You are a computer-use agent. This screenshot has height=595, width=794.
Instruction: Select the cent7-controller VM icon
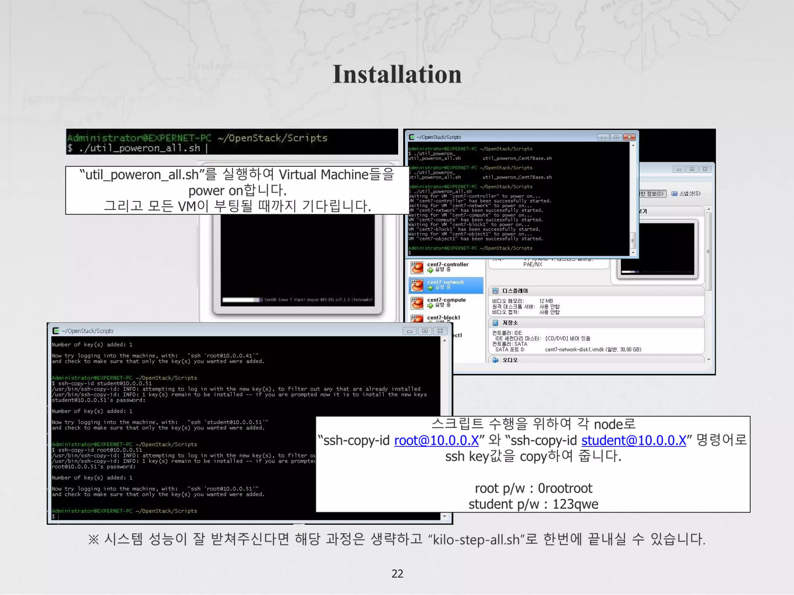(417, 267)
